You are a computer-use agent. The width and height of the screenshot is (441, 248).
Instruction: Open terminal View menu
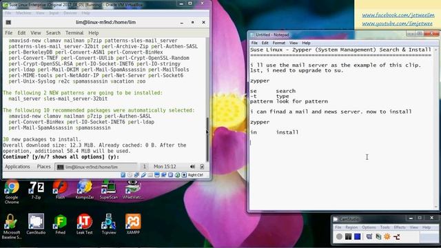point(36,33)
